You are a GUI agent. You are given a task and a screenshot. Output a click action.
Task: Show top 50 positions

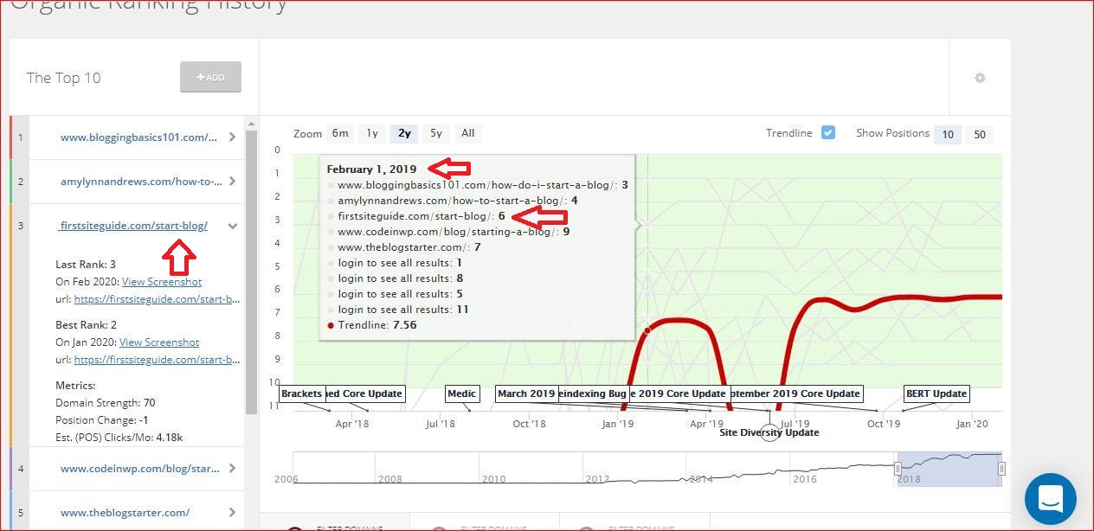[980, 134]
